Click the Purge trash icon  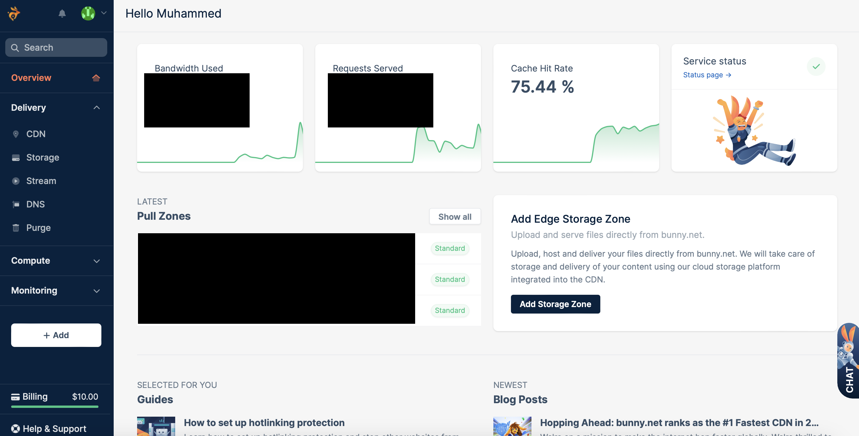pos(16,227)
